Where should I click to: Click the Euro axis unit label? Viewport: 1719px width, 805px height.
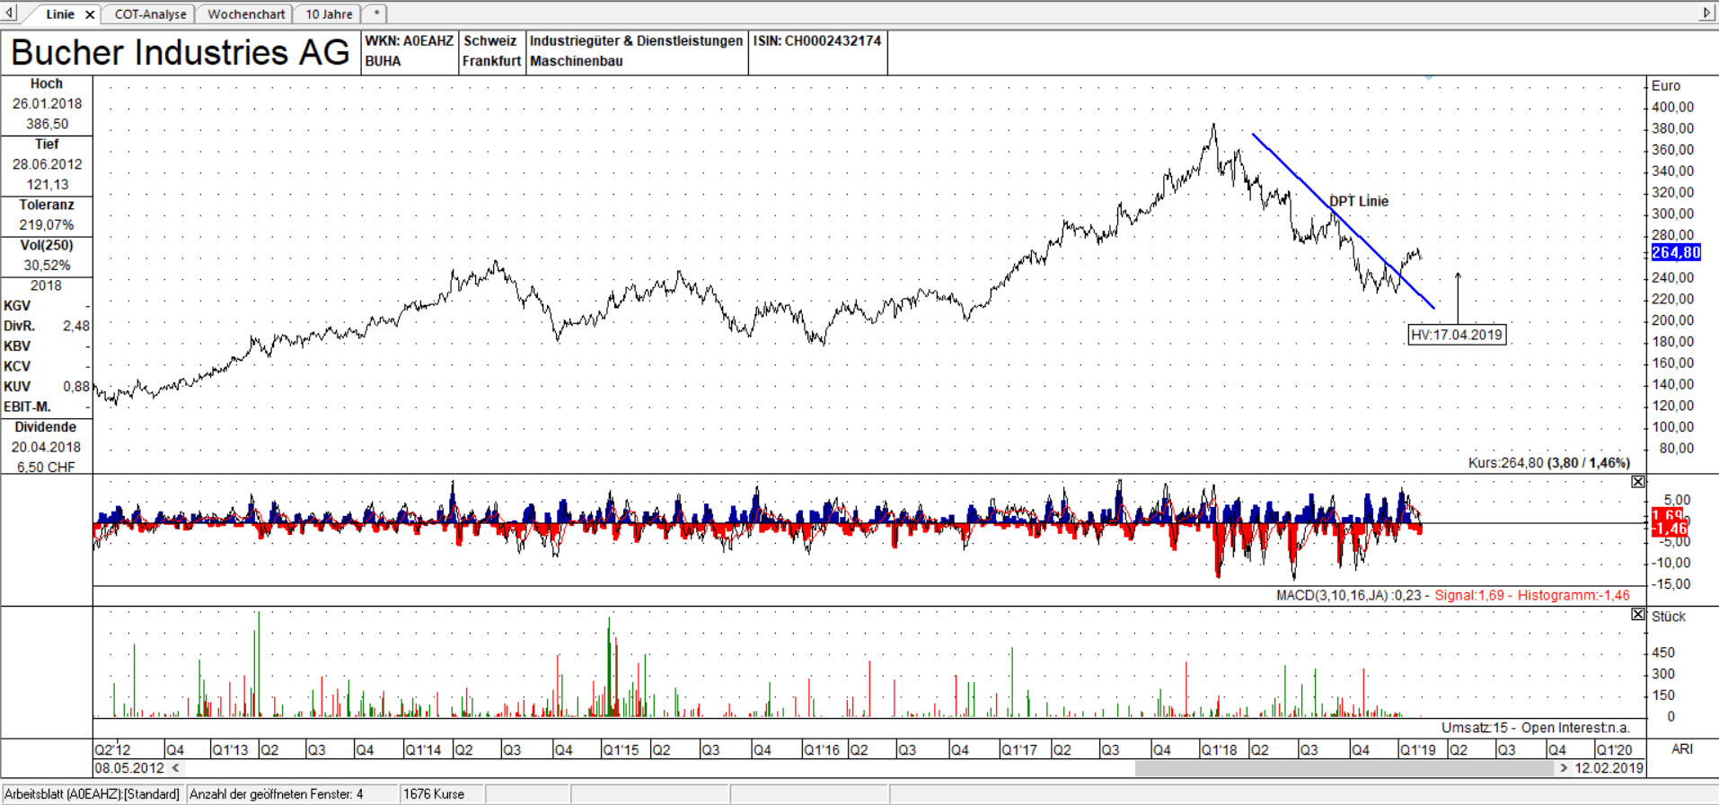[x=1665, y=86]
